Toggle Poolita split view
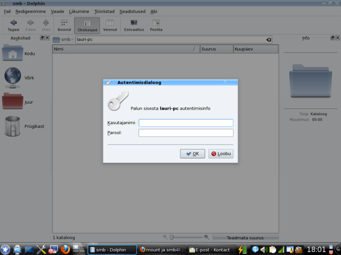Image resolution: width=341 pixels, height=255 pixels. [x=156, y=25]
